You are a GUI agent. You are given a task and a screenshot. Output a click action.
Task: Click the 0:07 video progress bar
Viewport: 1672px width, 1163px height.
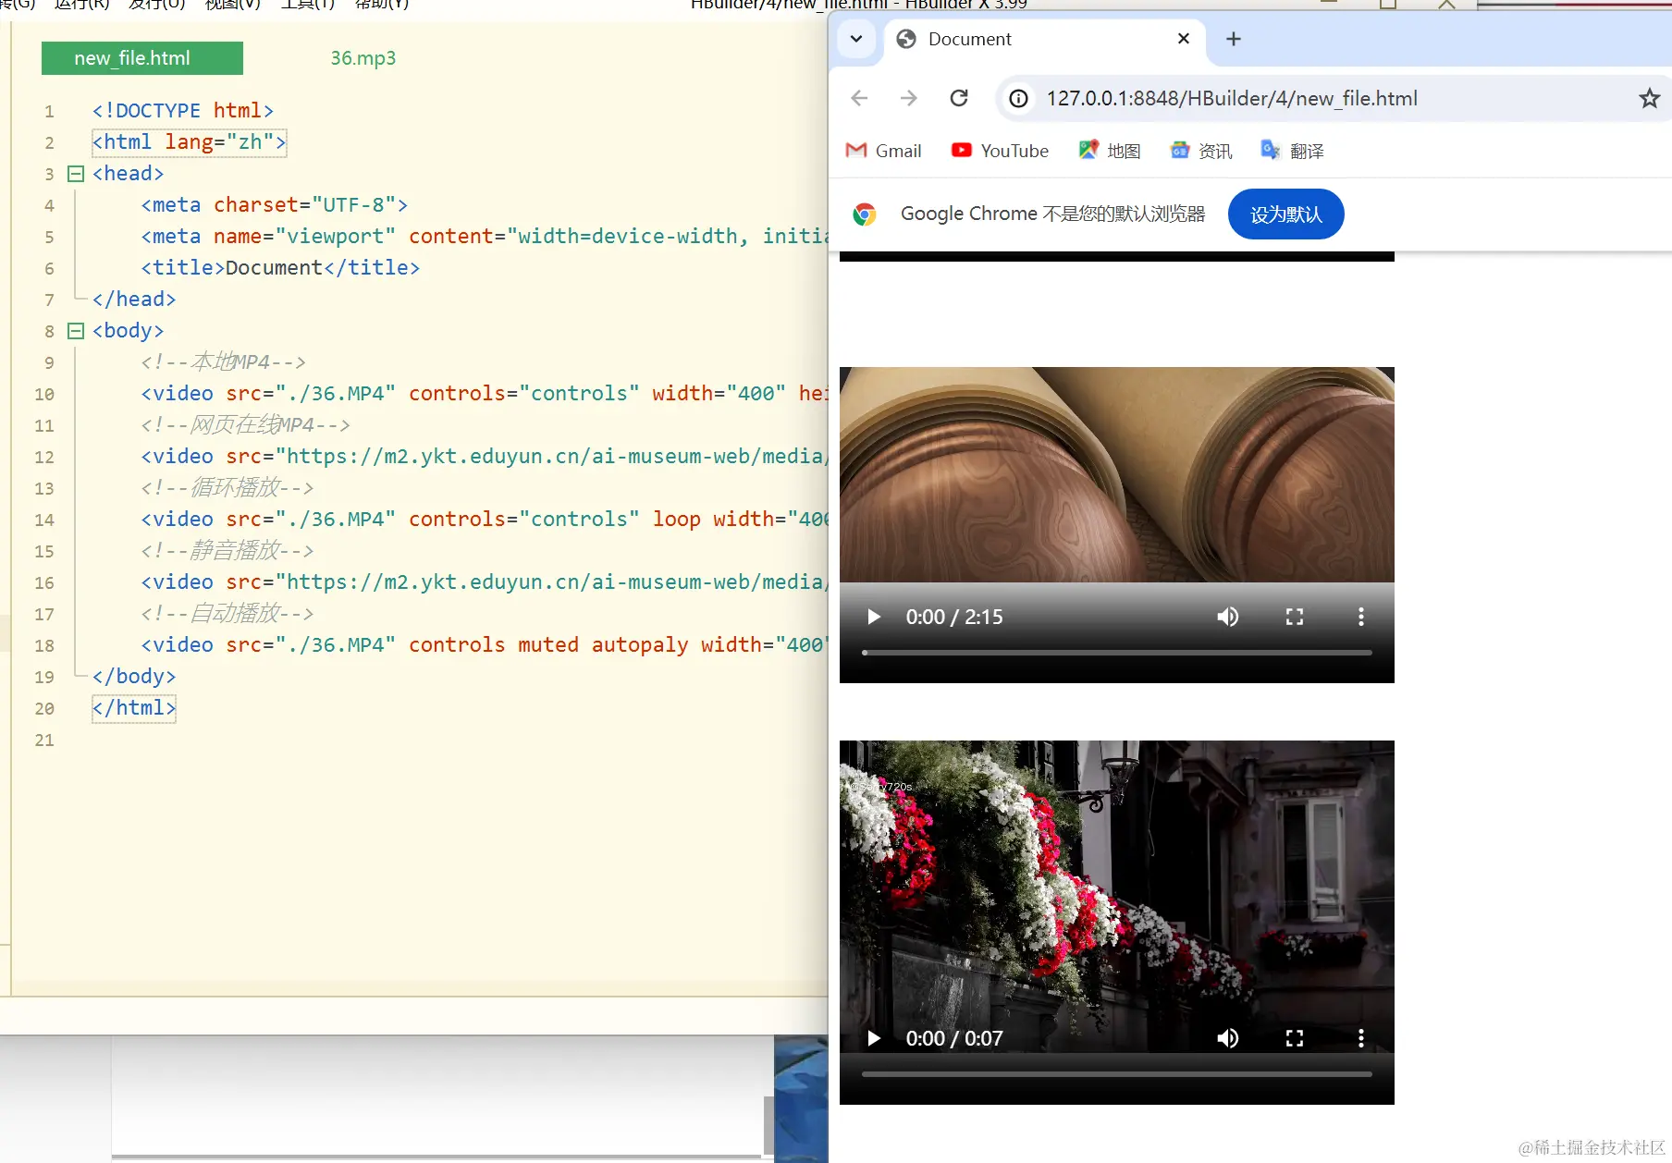1116,1074
